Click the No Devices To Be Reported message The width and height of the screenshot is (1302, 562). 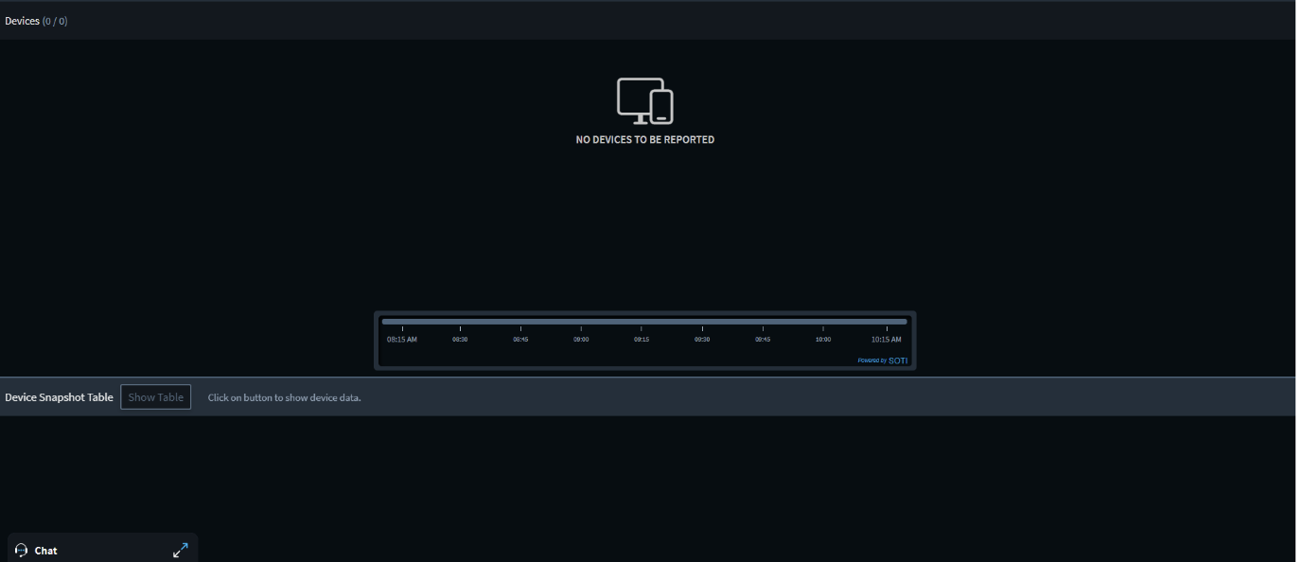pos(644,139)
